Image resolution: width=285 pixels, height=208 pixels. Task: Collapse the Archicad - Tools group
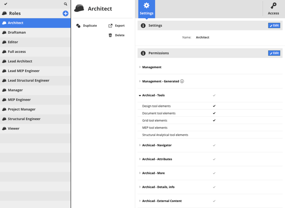pos(140,95)
